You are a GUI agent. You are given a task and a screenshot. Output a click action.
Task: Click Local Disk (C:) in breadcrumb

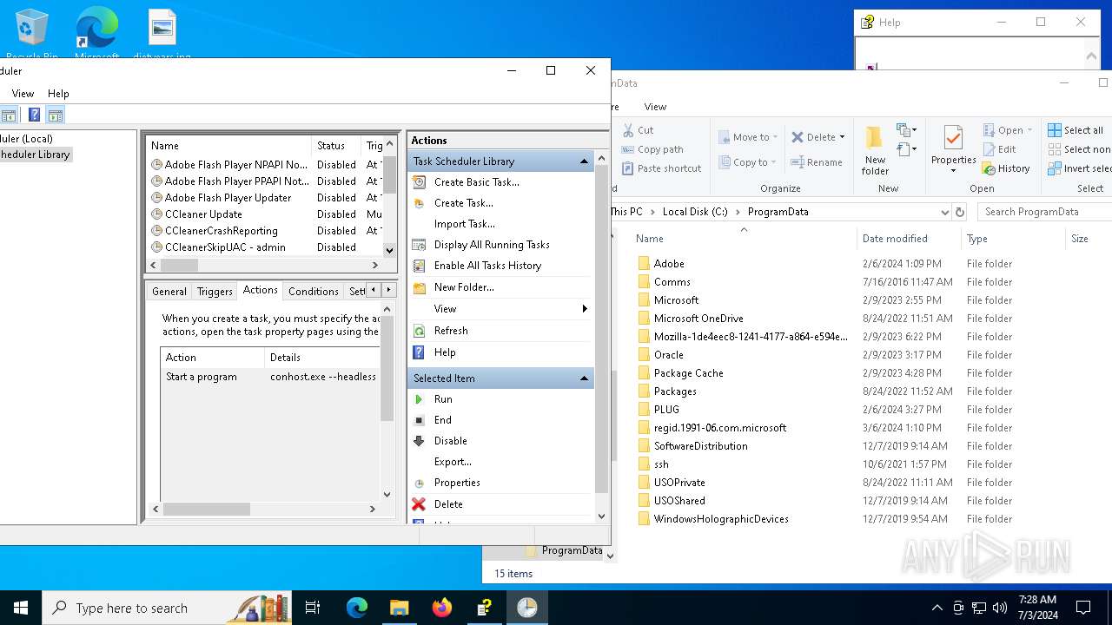coord(695,212)
